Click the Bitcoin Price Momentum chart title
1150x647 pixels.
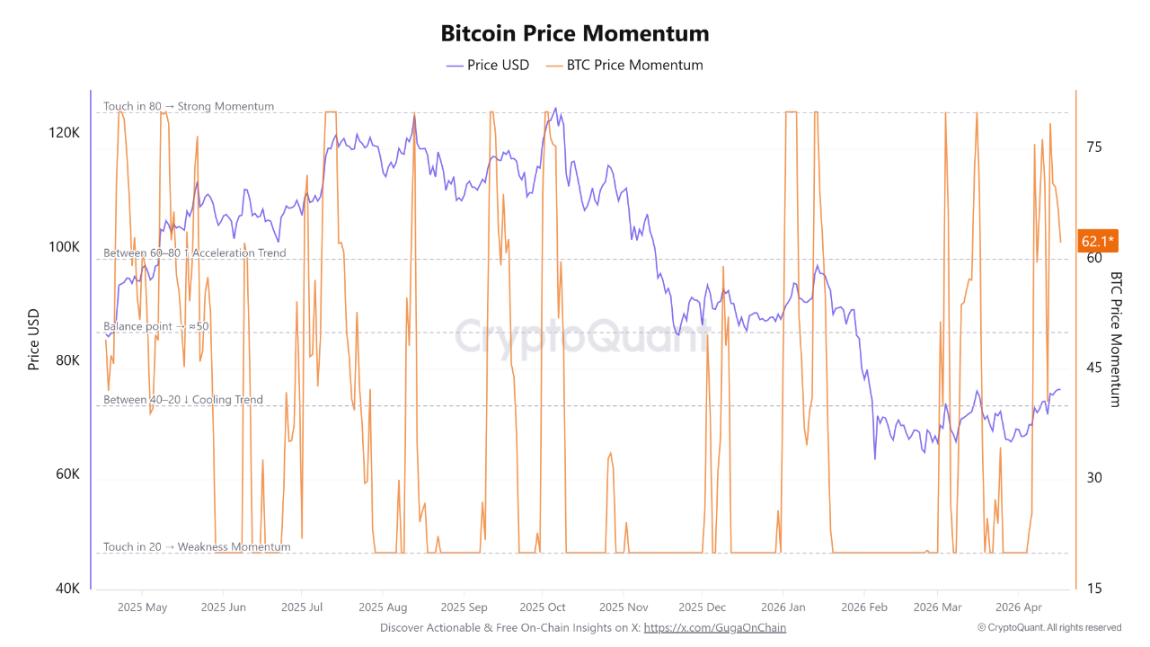pos(575,33)
